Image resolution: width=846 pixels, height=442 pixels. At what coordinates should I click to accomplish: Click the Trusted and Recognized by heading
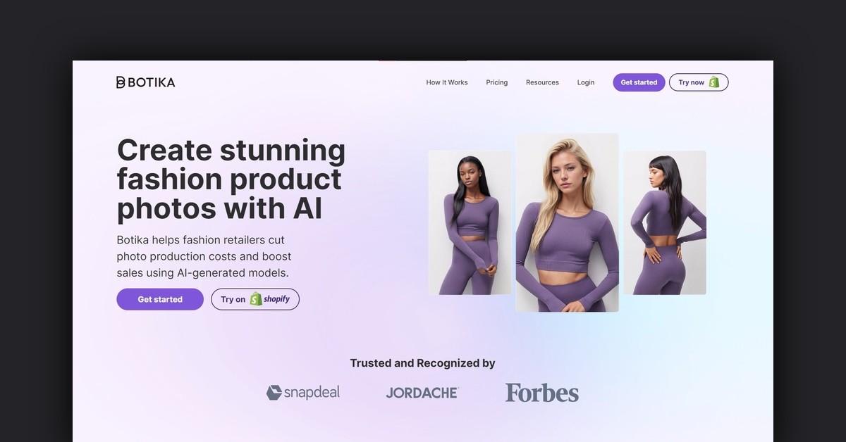tap(423, 363)
